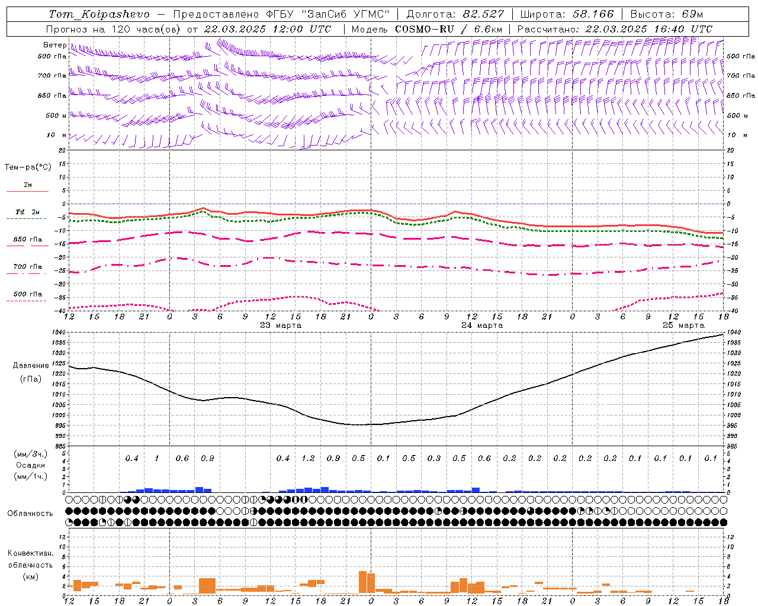The width and height of the screenshot is (758, 606).
Task: Click the 0.3 precipitation value
Action: 434,458
